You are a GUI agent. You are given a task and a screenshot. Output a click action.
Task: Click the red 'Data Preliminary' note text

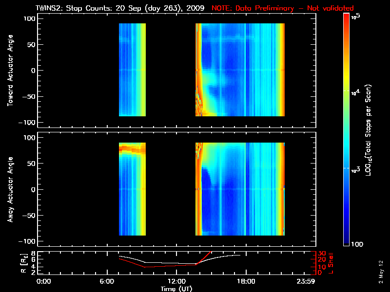[283, 8]
